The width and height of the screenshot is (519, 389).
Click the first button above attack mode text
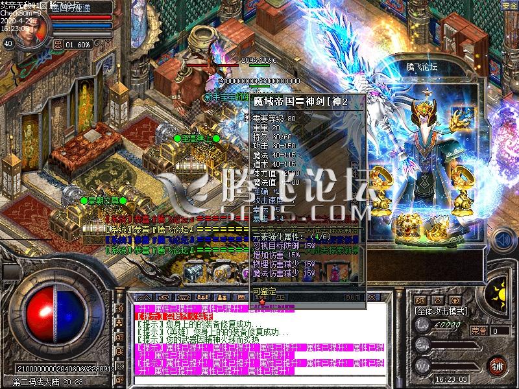point(420,300)
